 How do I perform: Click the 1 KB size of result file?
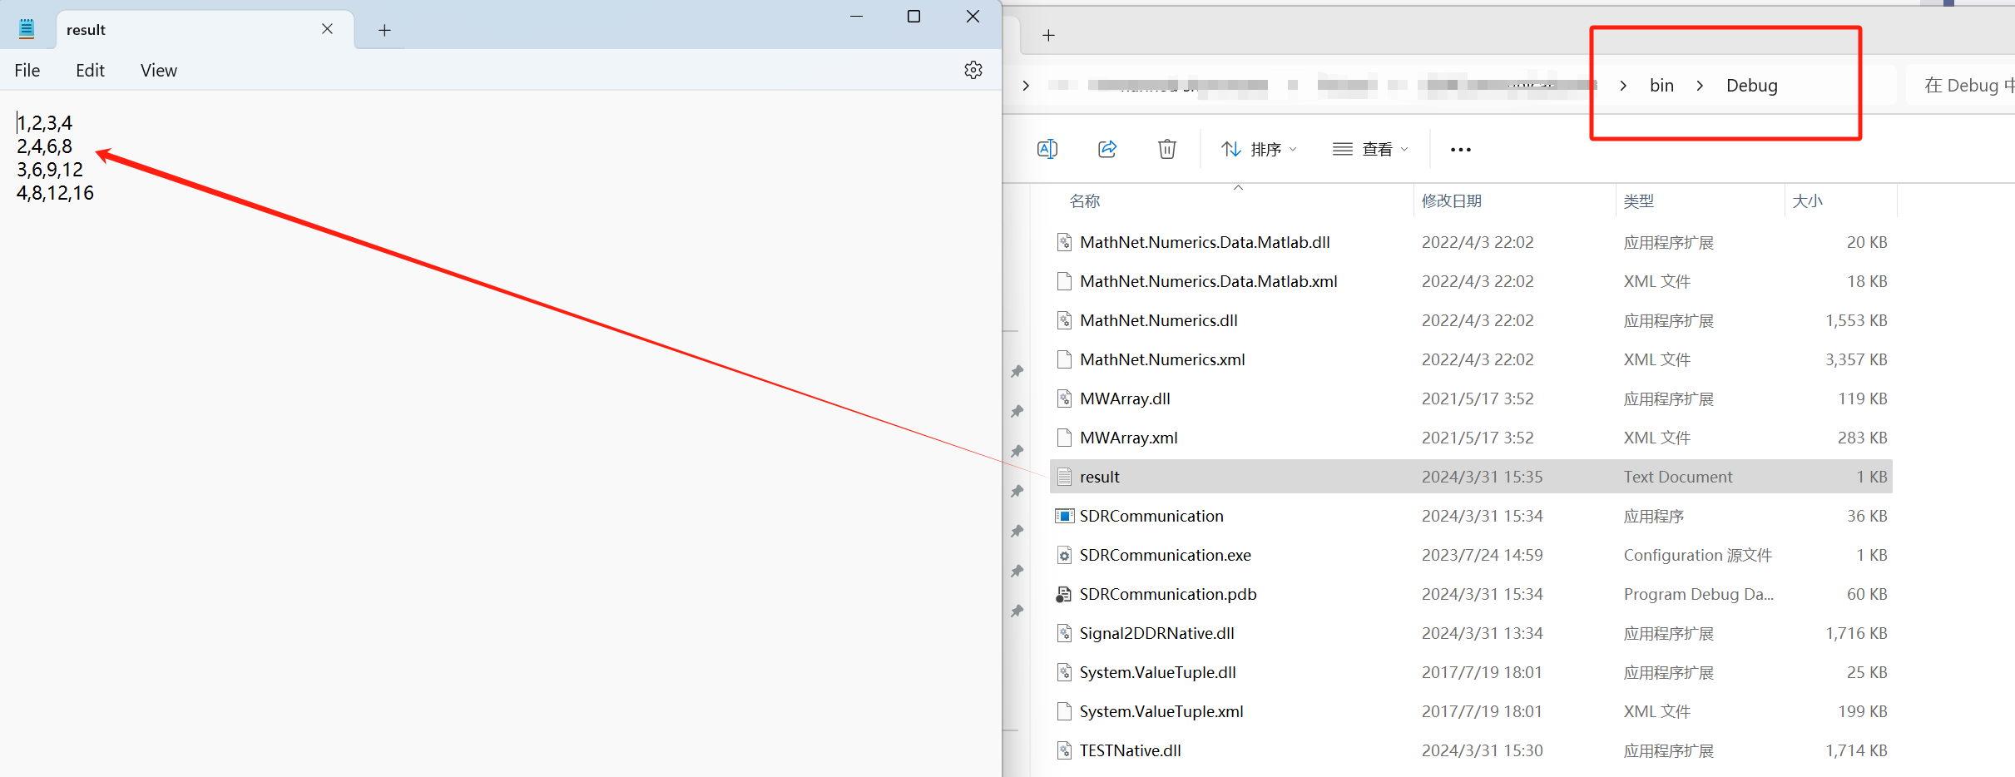(1871, 477)
